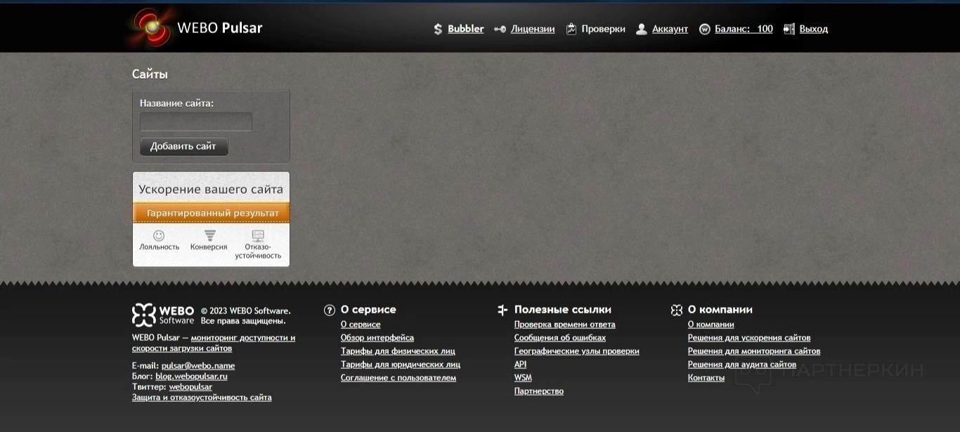
Task: Click the question mark icon by О сервисе
Action: 329,310
